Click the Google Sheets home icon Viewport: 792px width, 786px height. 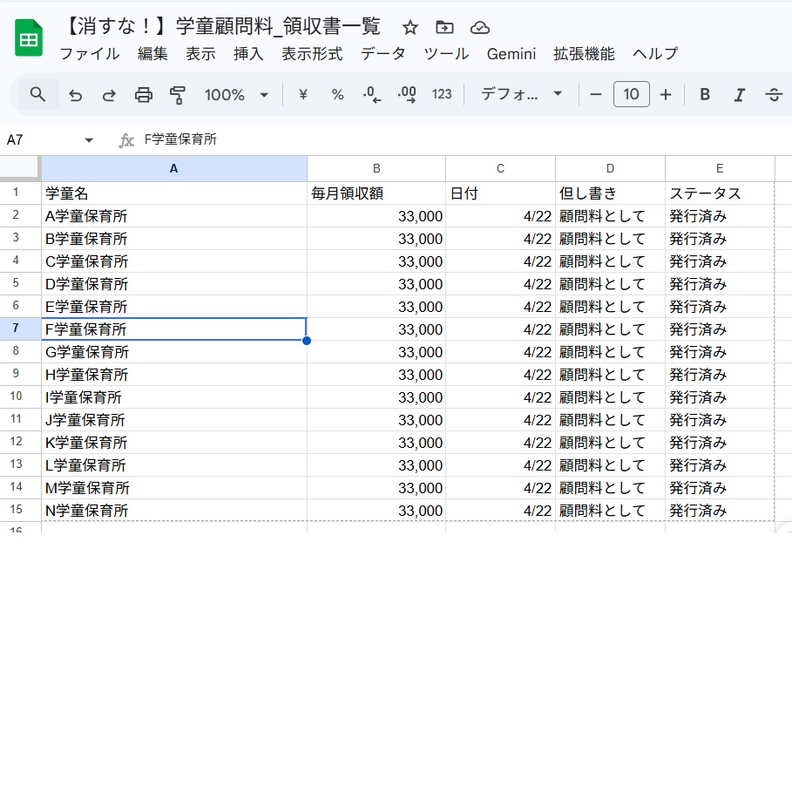pos(29,40)
